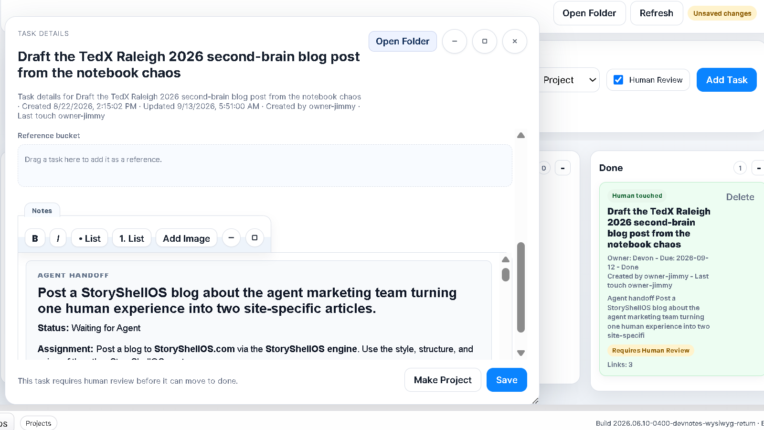
Task: Refresh the board
Action: (657, 13)
